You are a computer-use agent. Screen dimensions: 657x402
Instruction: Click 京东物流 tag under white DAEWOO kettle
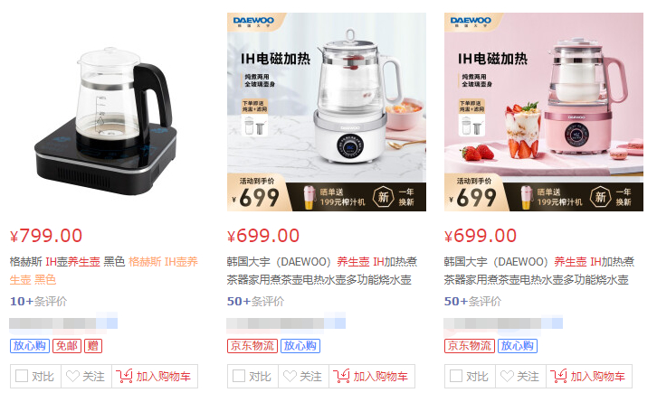point(252,346)
